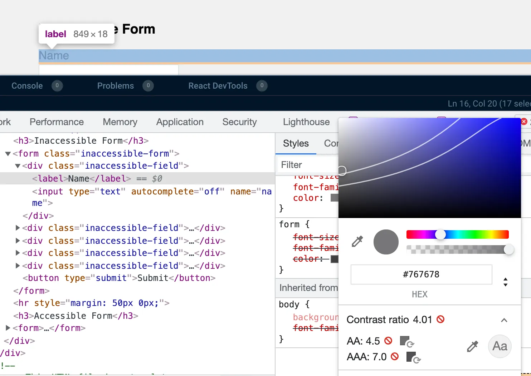
Task: Apply suggested AA contrast color fix
Action: 406,341
